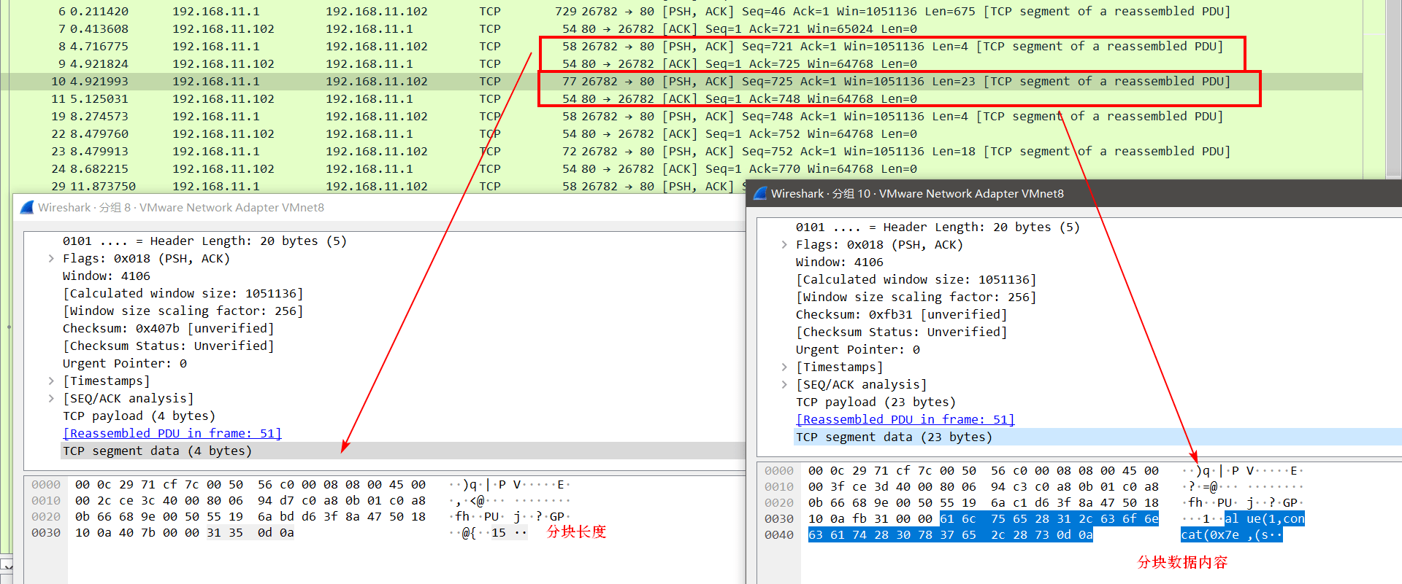Select TCP payload (23 bytes) line
This screenshot has width=1402, height=584.
[876, 402]
